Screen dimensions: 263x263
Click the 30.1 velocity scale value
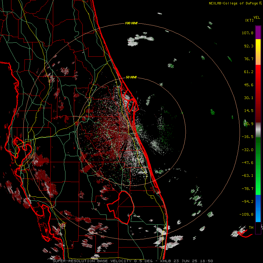coord(249,98)
